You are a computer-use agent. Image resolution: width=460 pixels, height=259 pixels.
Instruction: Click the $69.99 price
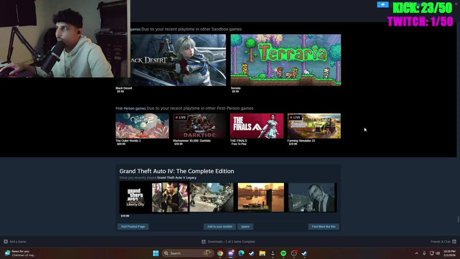pyautogui.click(x=121, y=144)
